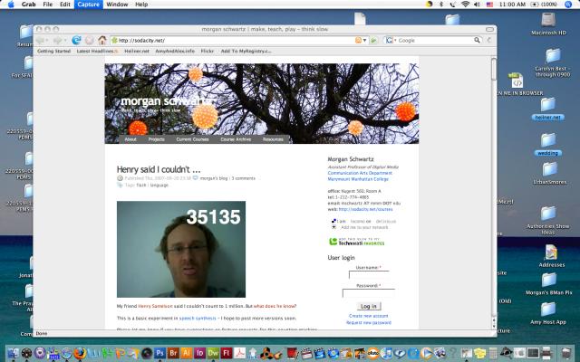
Task: Open Dreamweaver (Dw) in the Dock
Action: [213, 353]
